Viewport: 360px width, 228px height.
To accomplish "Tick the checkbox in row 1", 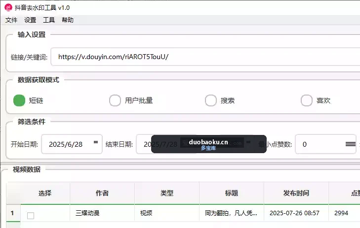I will click(31, 215).
